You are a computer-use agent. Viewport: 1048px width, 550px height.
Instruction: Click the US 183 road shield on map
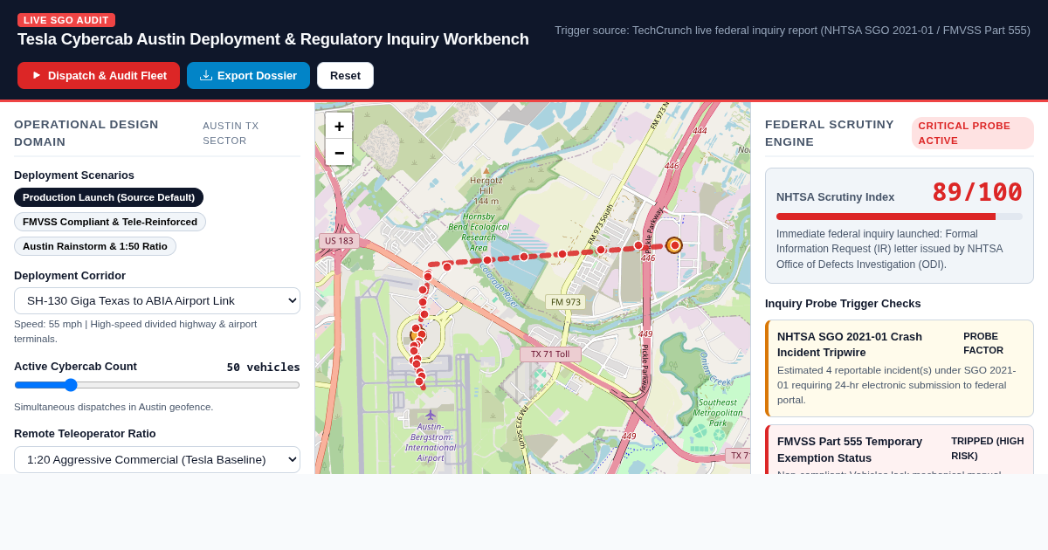(339, 241)
